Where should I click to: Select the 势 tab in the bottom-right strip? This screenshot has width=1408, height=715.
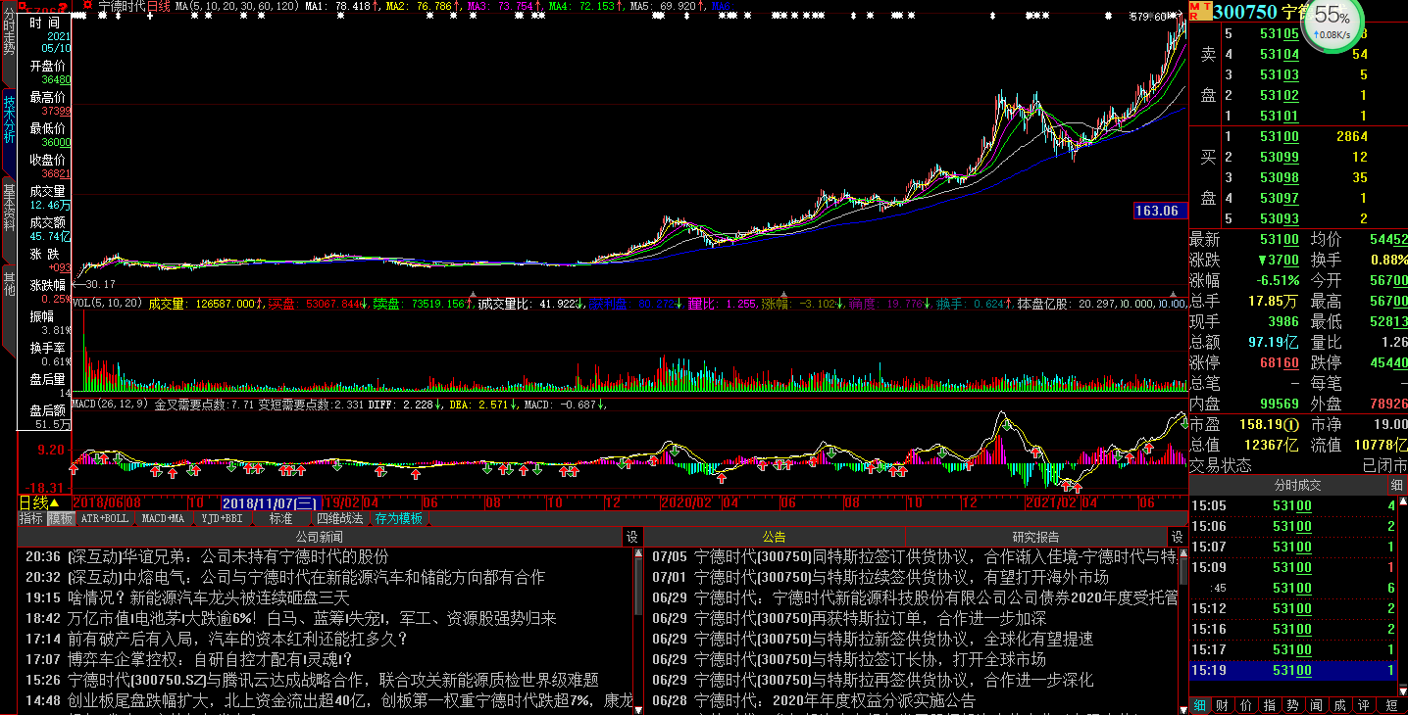click(1292, 705)
